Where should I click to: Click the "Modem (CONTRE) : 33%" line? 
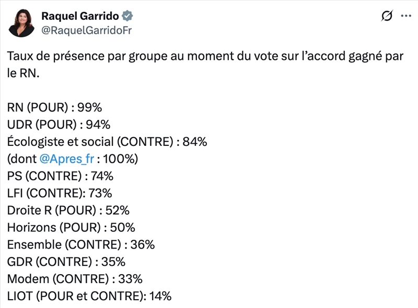pyautogui.click(x=75, y=279)
